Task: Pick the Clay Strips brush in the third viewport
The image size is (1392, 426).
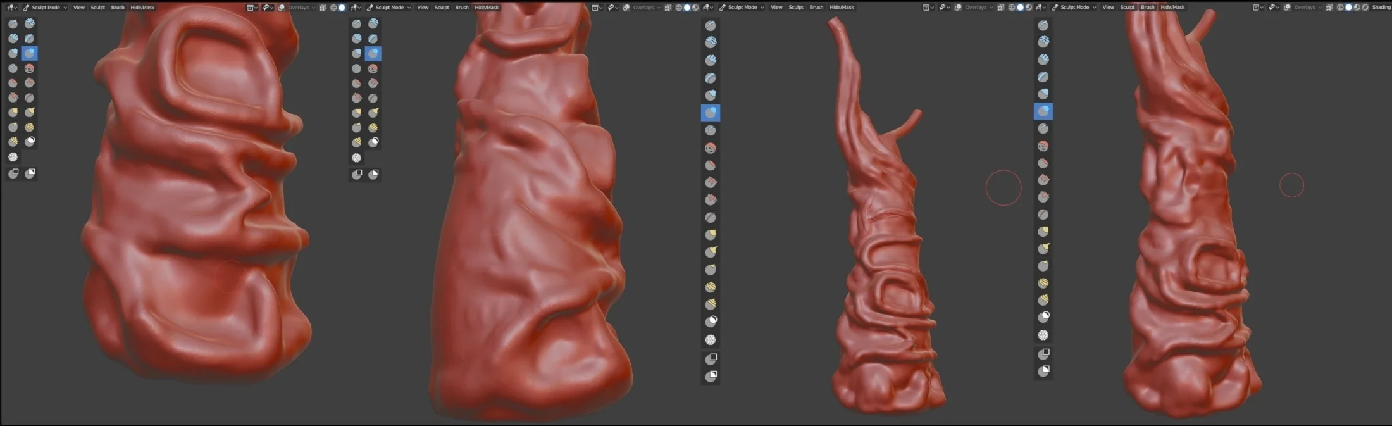Action: click(x=711, y=60)
